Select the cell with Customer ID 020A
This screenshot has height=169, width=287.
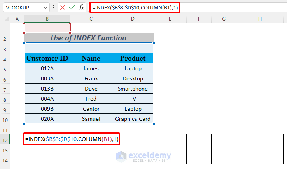(x=47, y=119)
